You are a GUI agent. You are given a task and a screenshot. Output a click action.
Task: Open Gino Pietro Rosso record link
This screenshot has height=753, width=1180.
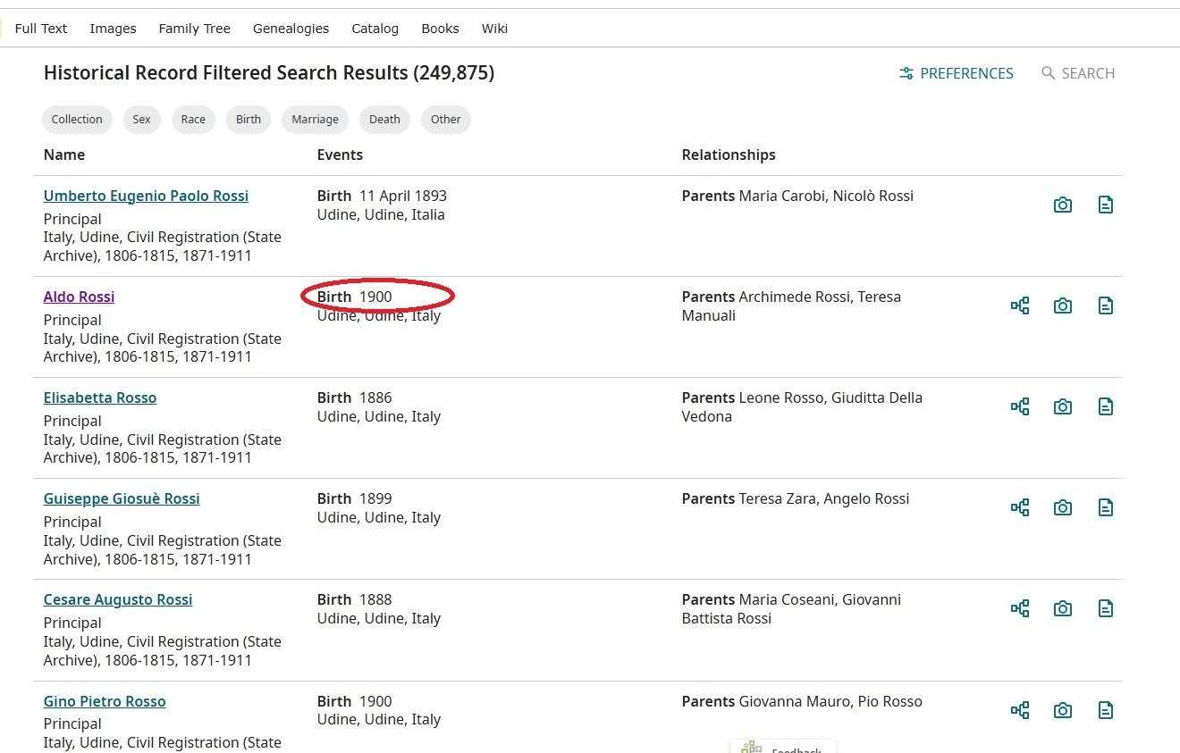tap(105, 702)
